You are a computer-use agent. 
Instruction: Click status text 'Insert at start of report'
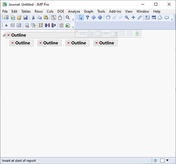[x=19, y=160]
